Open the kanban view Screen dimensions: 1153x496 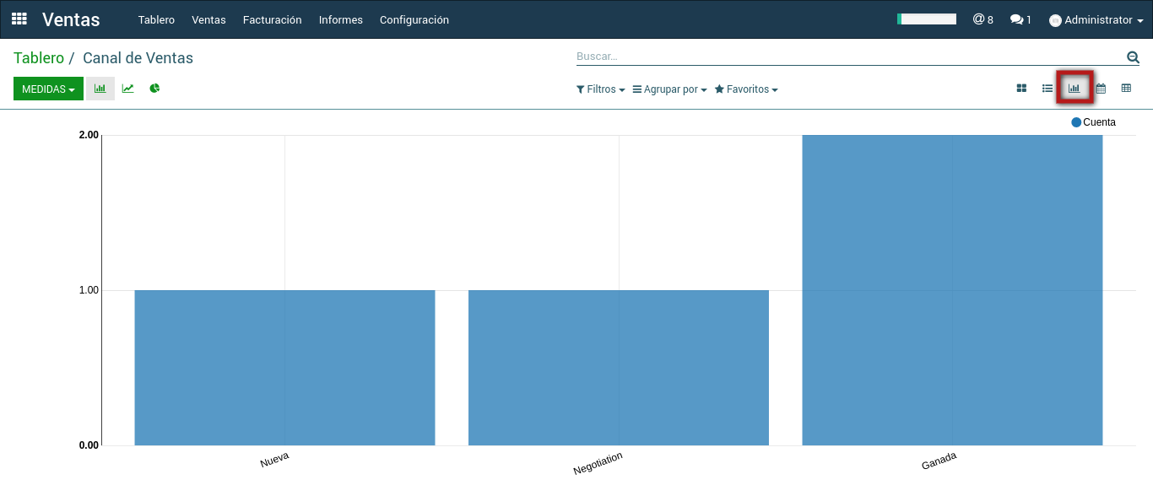point(1021,89)
